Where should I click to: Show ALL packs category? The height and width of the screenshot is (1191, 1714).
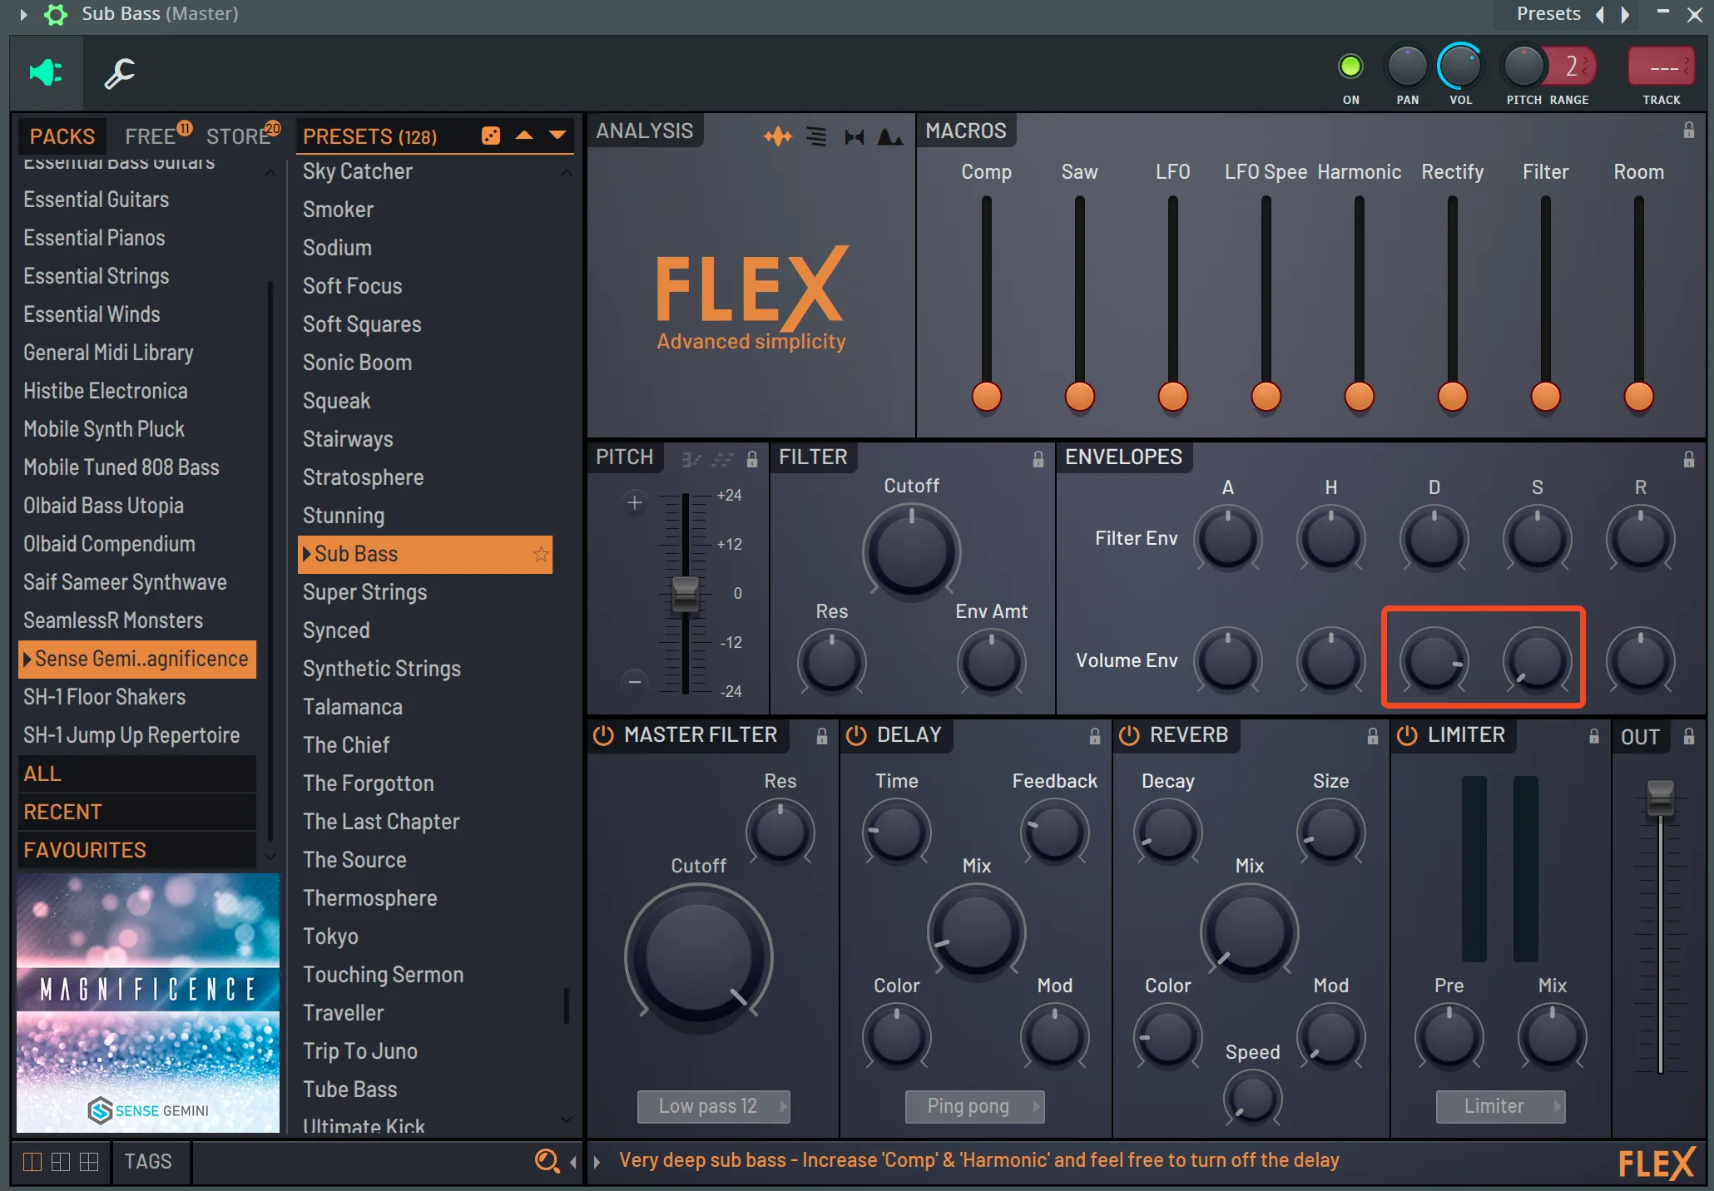click(136, 773)
